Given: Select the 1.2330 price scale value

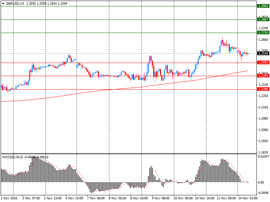Looking at the screenshot, I should (x=263, y=85).
